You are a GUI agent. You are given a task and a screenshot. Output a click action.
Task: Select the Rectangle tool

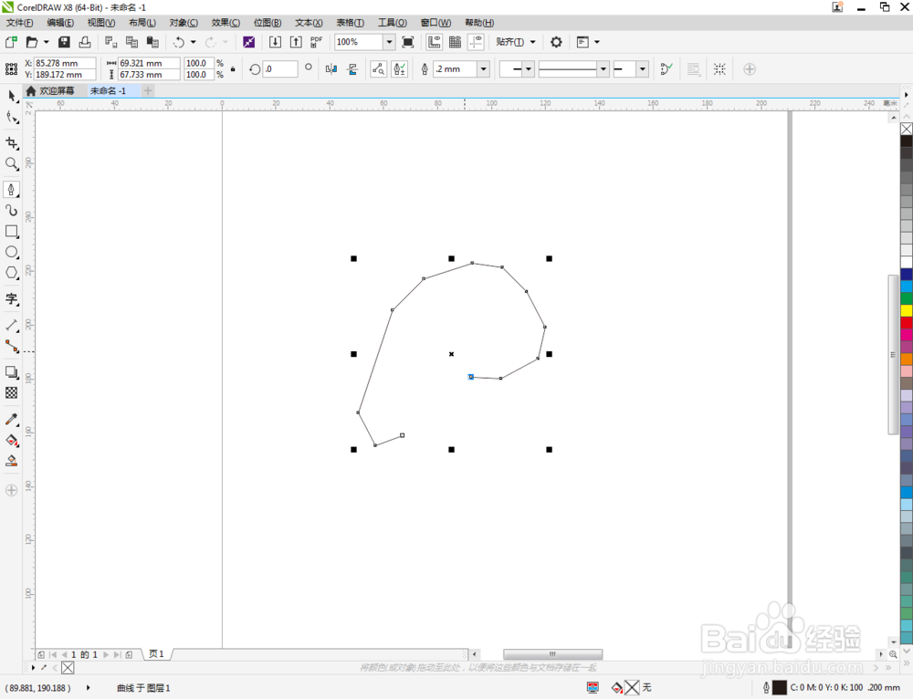click(x=12, y=231)
